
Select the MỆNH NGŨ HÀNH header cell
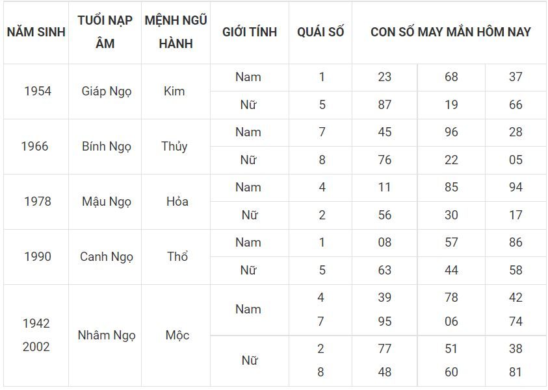176,32
